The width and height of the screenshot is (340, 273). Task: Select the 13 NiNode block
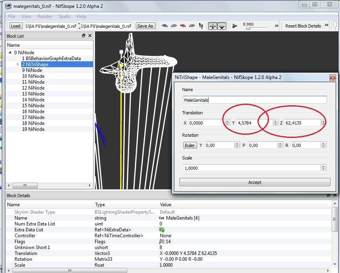click(33, 93)
